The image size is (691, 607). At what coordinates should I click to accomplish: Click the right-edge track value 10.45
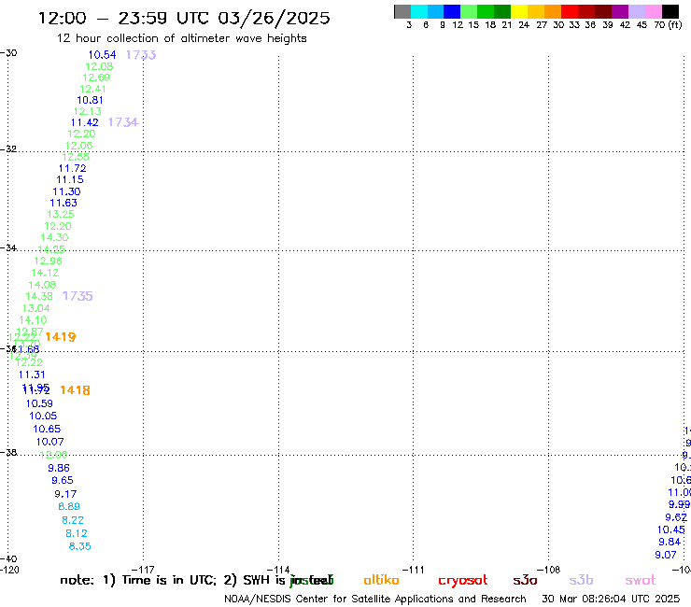click(671, 529)
